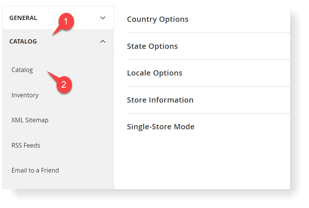The image size is (309, 208).
Task: Expand the State Options section
Action: click(x=152, y=46)
